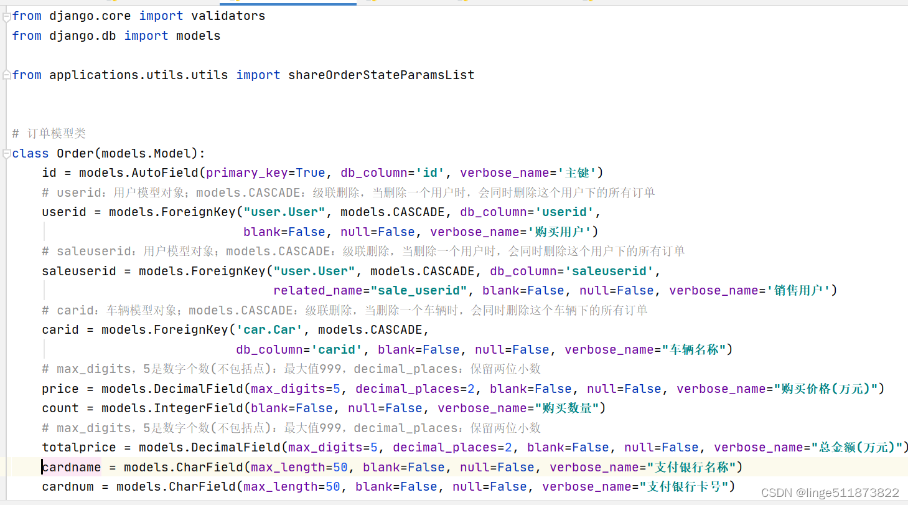Image resolution: width=908 pixels, height=505 pixels.
Task: Click the string "支付银行名称"
Action: click(691, 468)
